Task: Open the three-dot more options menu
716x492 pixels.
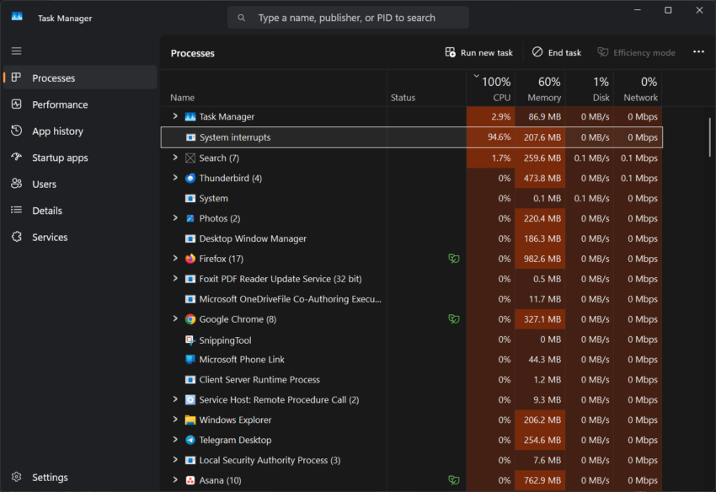Action: pos(698,51)
